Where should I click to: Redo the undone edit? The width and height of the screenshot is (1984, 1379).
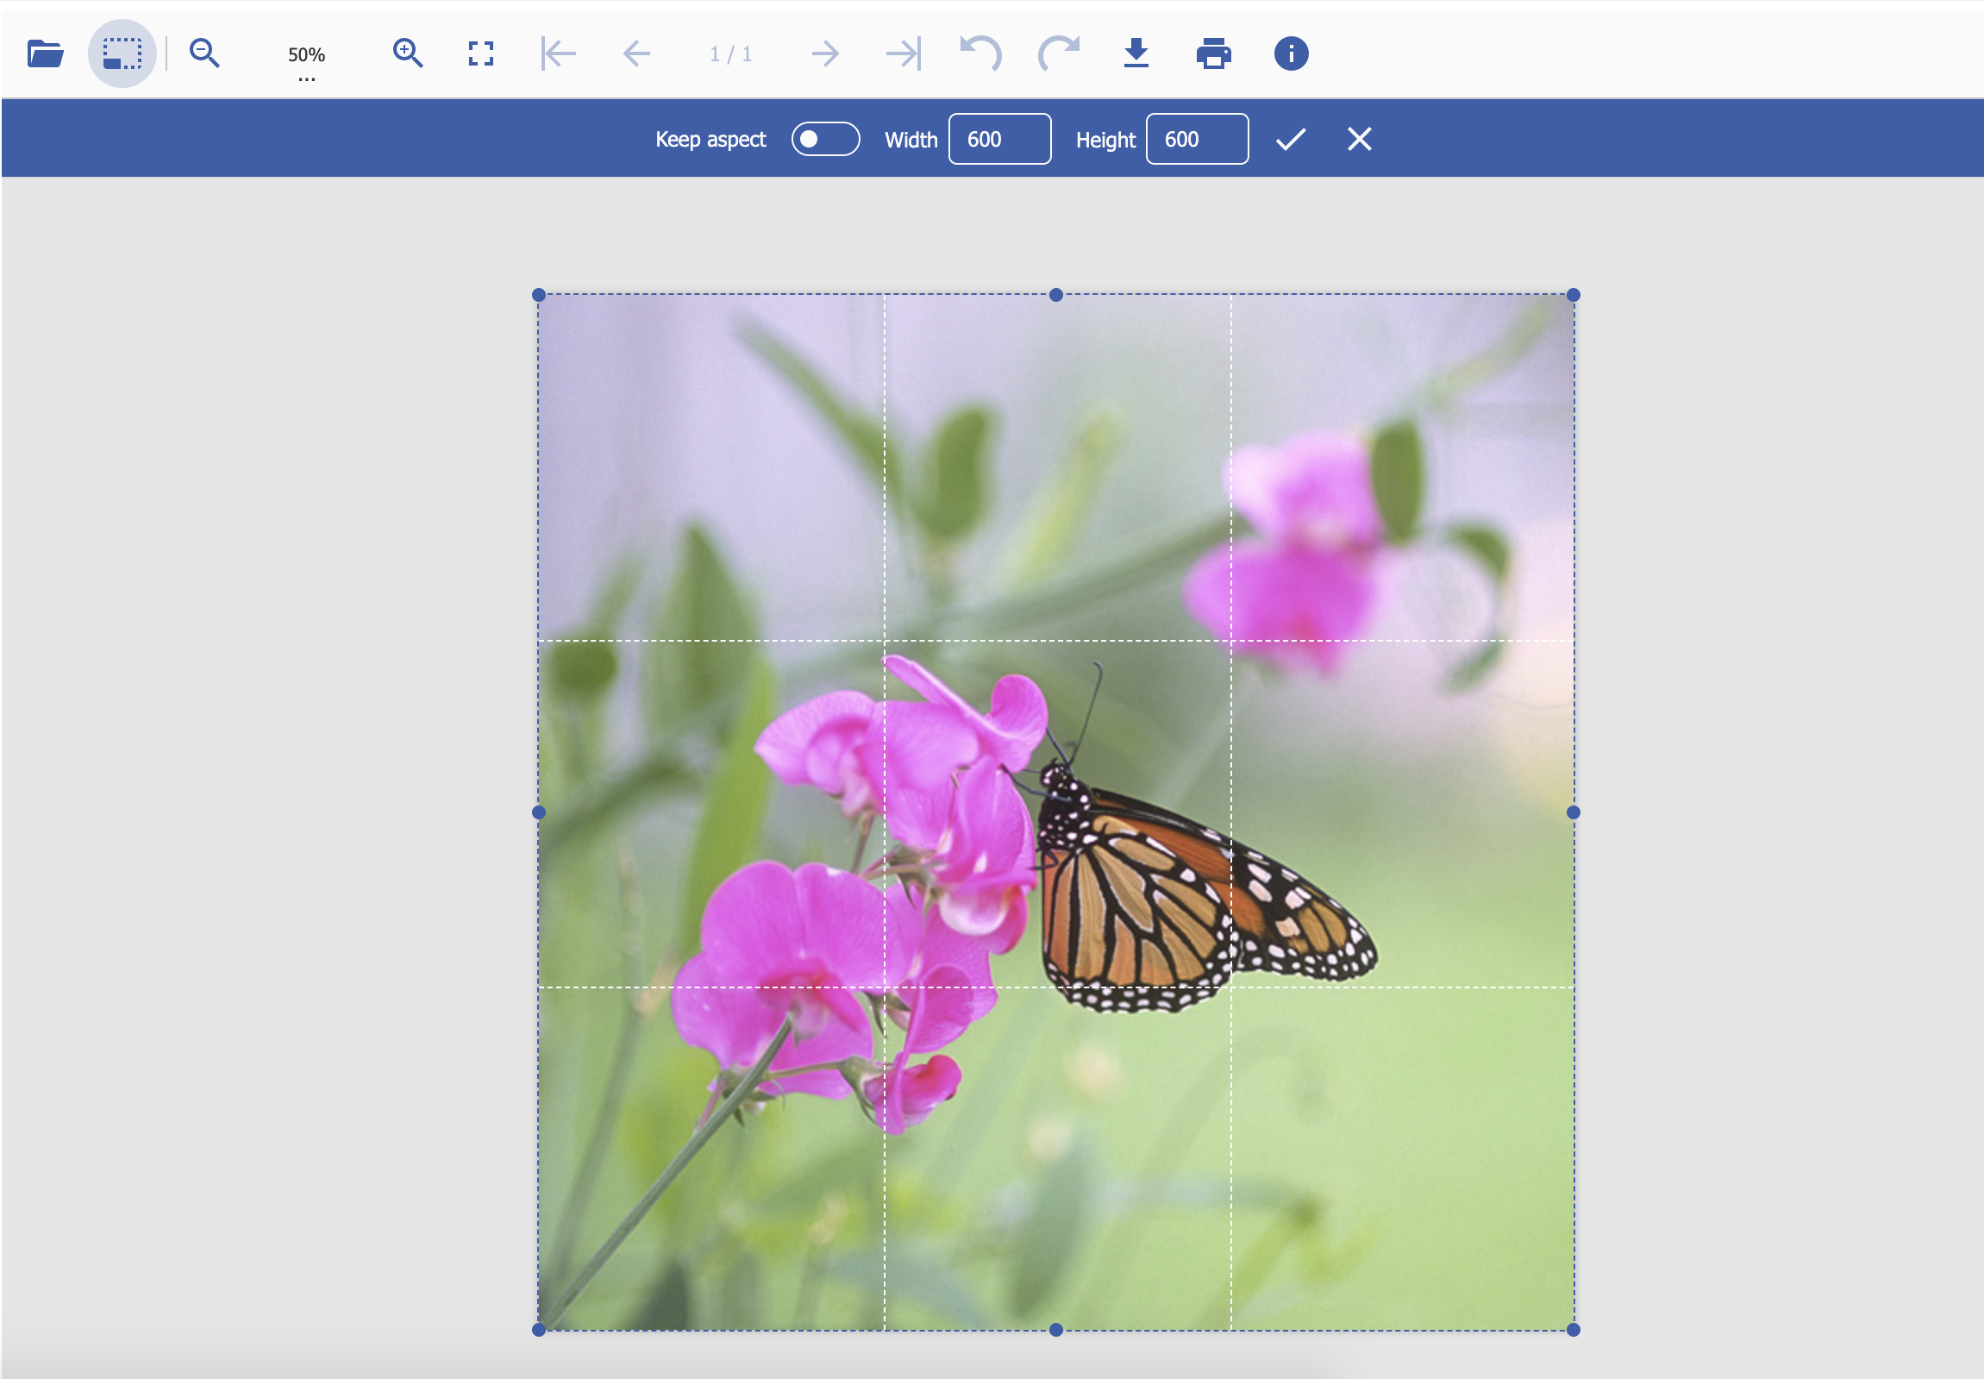(1056, 53)
